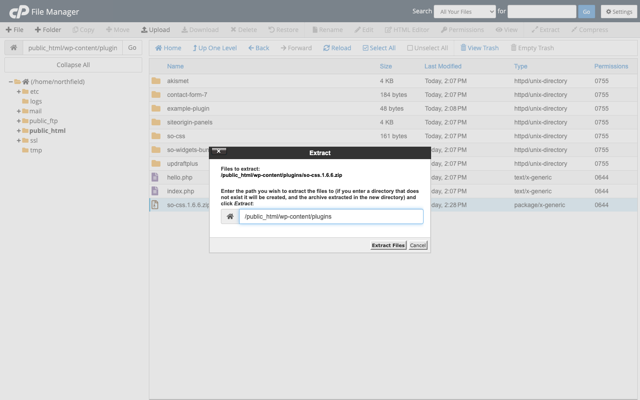The width and height of the screenshot is (640, 400).
Task: Click the contact-form-7 folder icon
Action: tap(156, 95)
